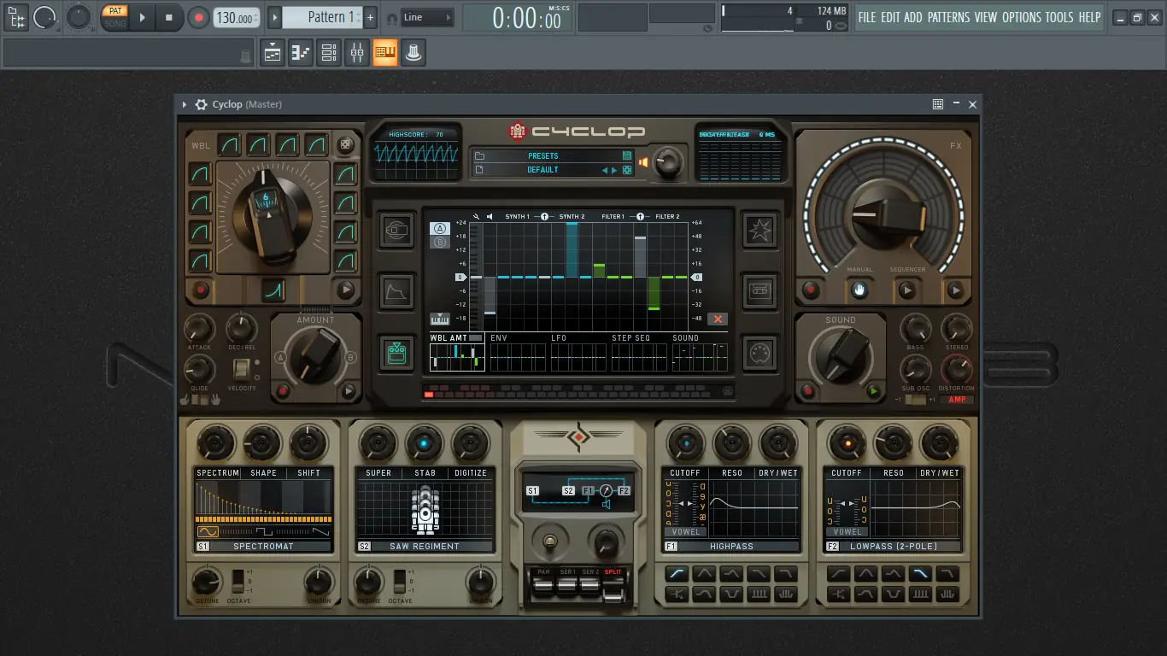Open the MIDI connector screen button
Screen dimensions: 1167x656
coord(759,353)
